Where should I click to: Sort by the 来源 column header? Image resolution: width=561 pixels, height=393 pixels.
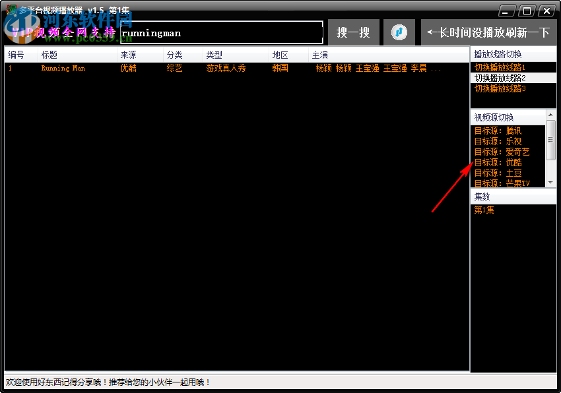(140, 55)
